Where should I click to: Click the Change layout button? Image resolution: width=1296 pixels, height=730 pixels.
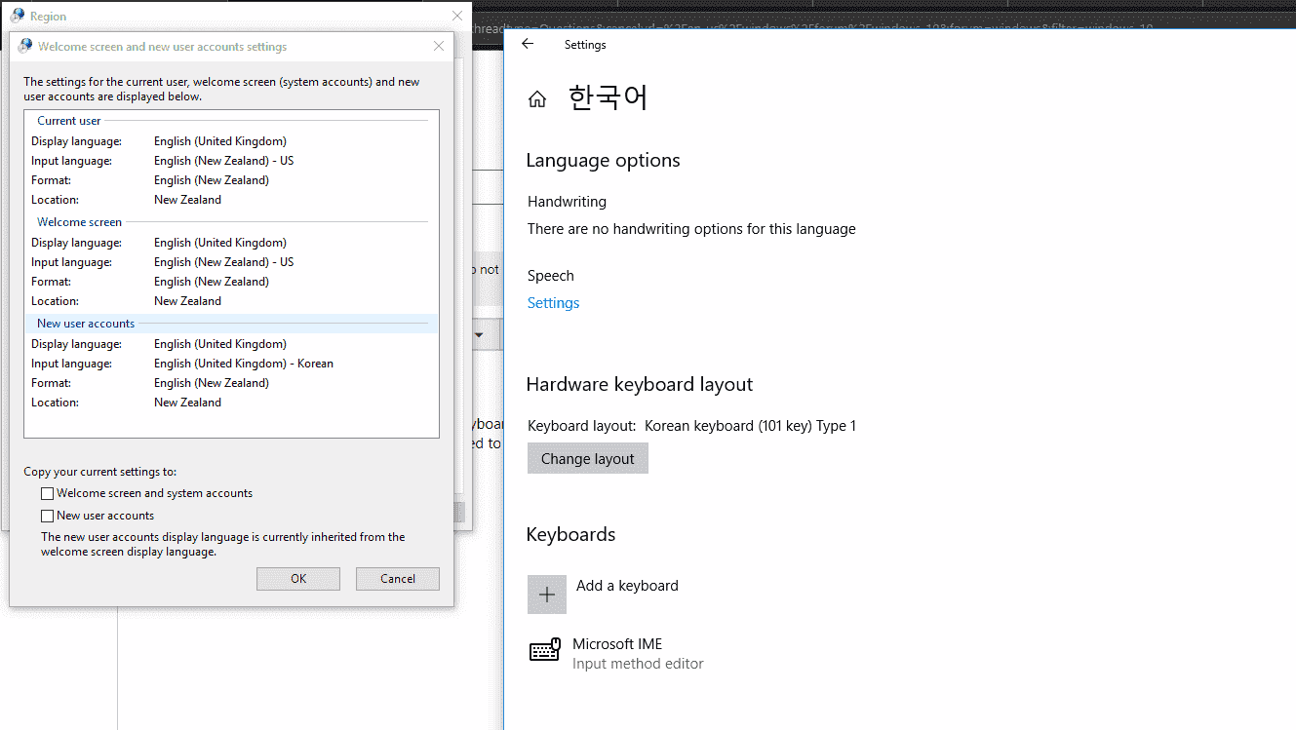click(588, 459)
